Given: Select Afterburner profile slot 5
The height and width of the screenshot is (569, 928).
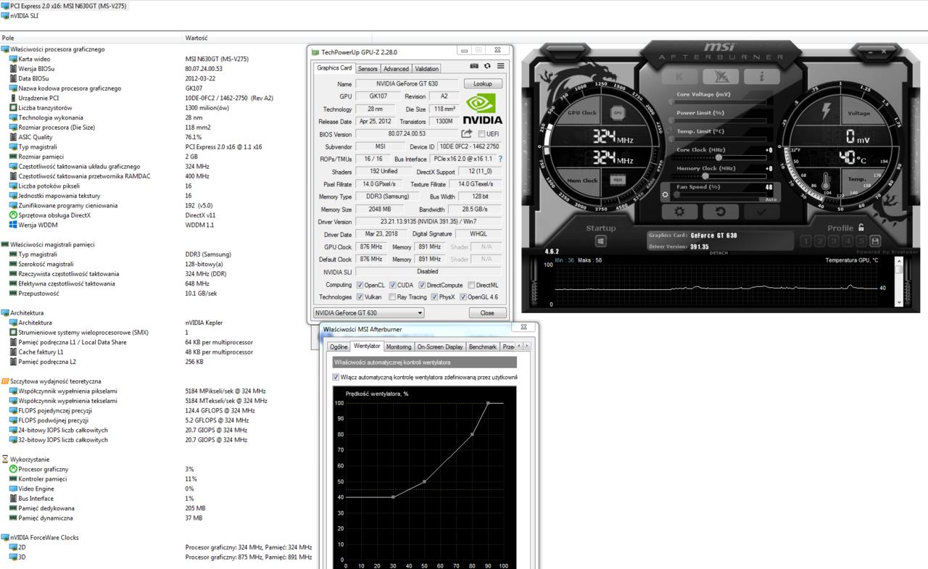Looking at the screenshot, I should coord(861,241).
